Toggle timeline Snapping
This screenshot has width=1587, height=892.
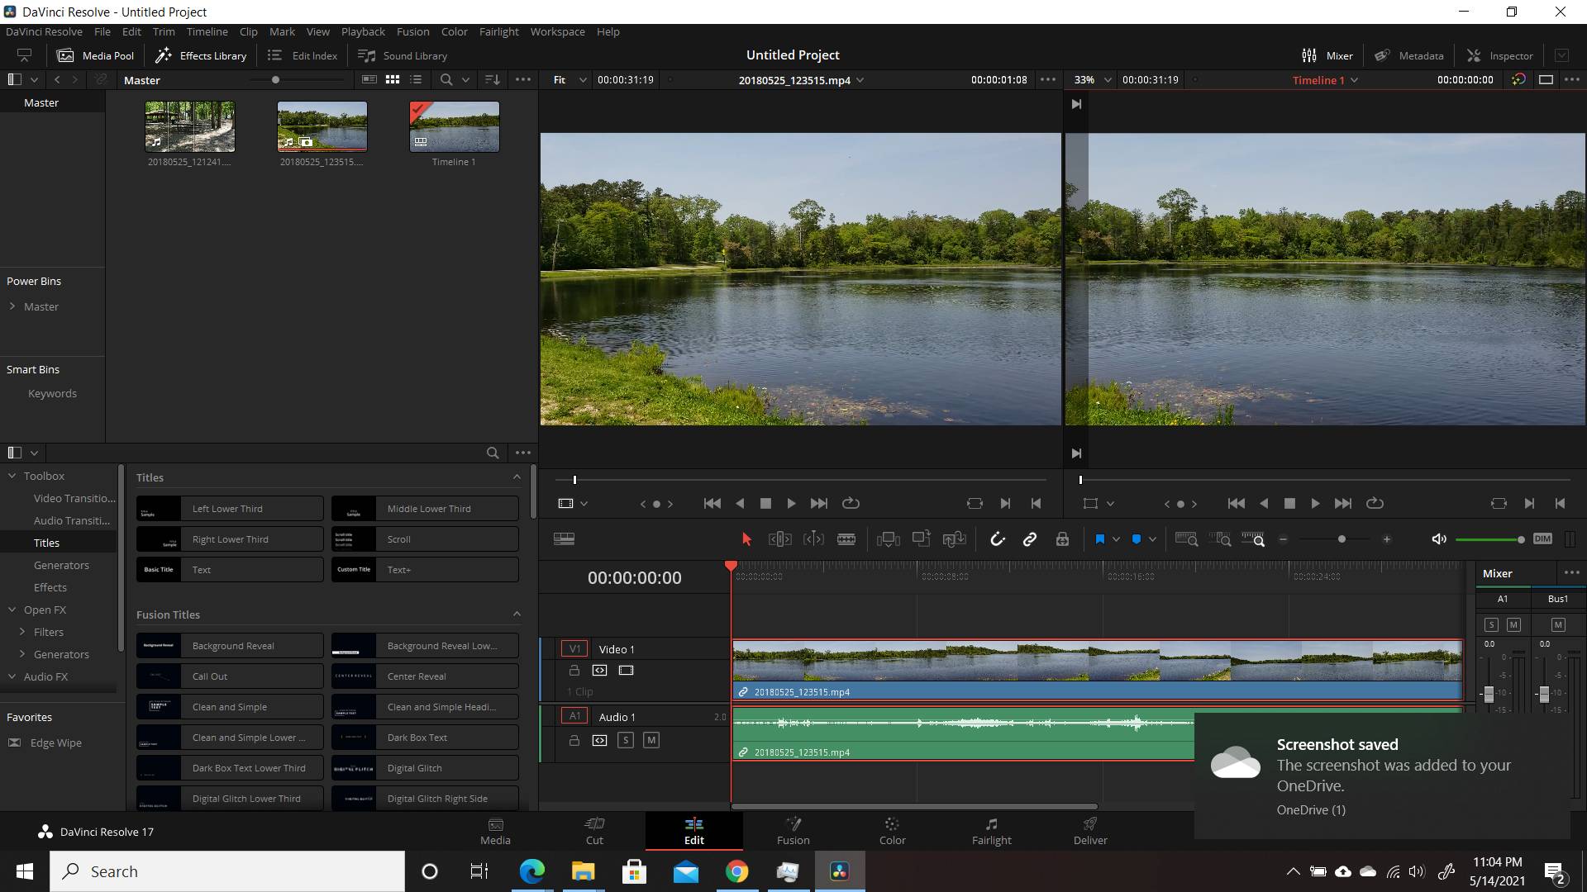(x=997, y=539)
